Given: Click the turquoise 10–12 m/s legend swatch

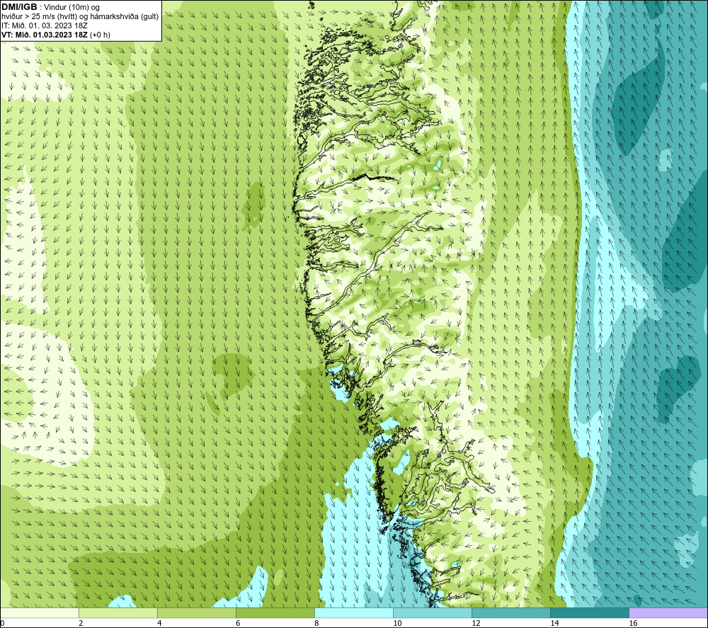Looking at the screenshot, I should (x=432, y=613).
